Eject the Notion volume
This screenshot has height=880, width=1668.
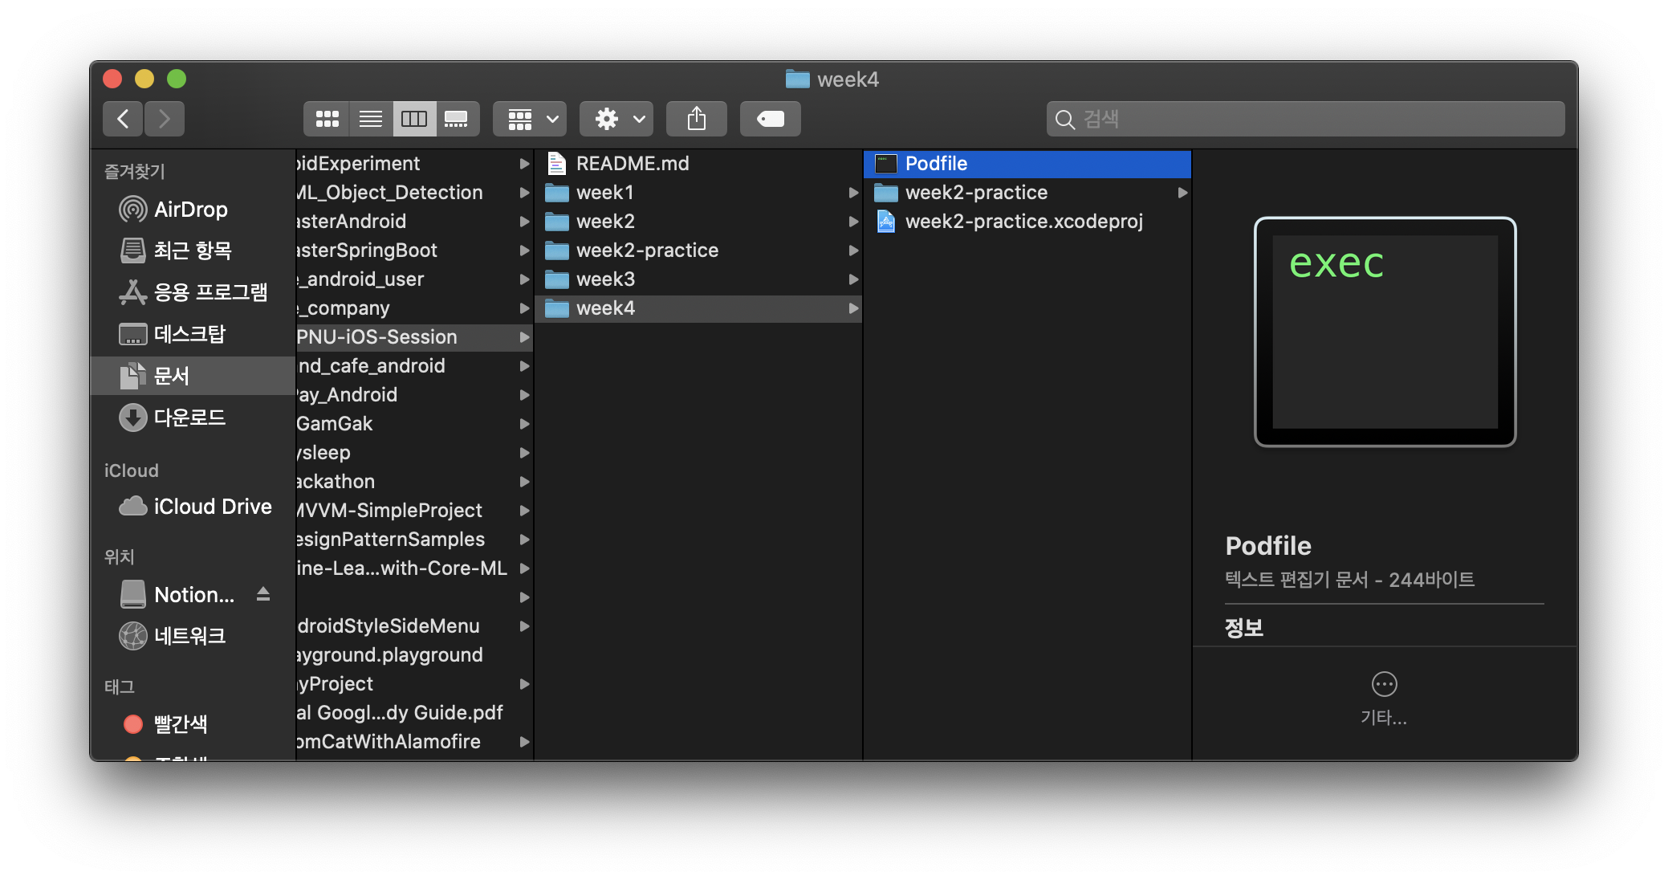pyautogui.click(x=263, y=594)
